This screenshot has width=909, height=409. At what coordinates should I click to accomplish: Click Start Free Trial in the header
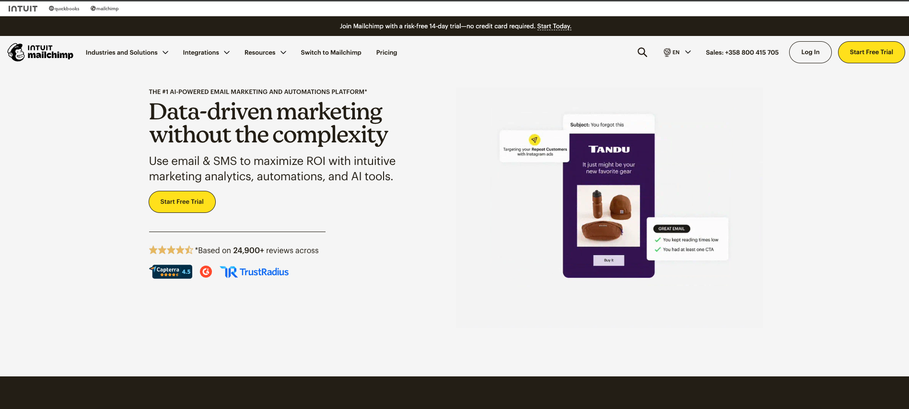click(871, 52)
